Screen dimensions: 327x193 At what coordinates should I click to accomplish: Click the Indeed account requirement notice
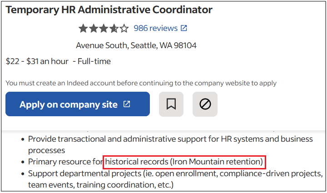click(141, 83)
